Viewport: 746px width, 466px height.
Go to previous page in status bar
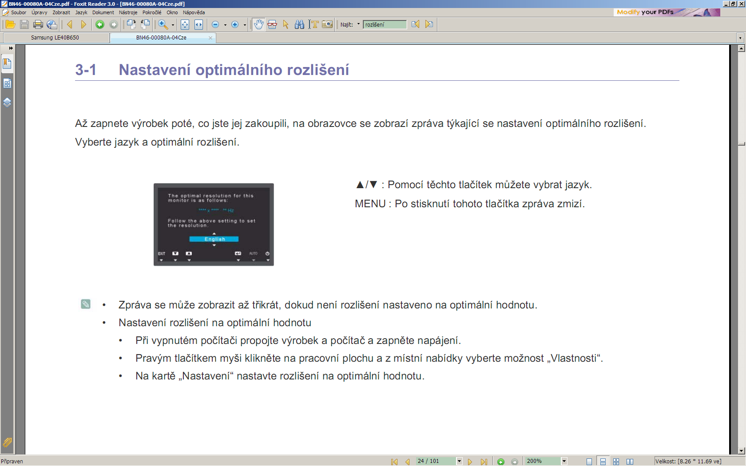[x=407, y=462]
